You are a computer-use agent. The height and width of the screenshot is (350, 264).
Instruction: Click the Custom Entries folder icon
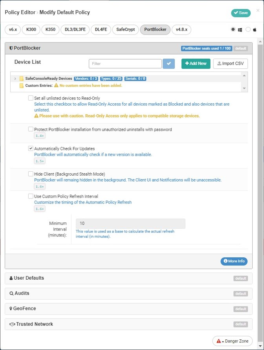22,85
